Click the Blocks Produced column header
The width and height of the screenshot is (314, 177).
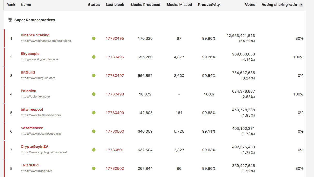tap(145, 5)
